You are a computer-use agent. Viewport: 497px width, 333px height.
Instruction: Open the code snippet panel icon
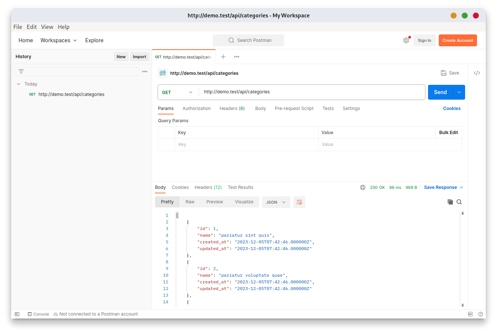coord(477,73)
